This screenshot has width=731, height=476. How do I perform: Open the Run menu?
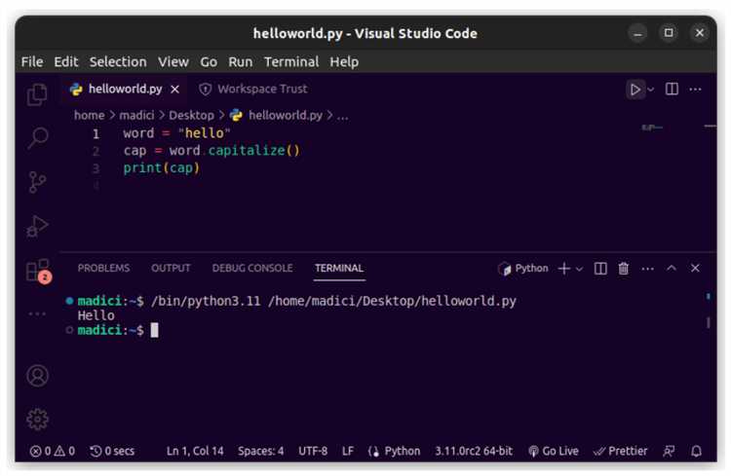(240, 61)
